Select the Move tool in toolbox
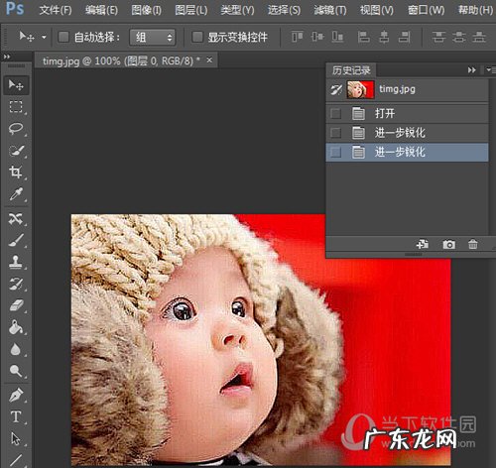 16,85
